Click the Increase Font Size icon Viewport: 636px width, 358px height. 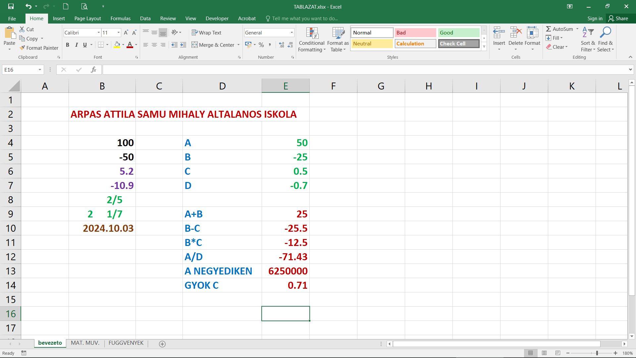coord(126,32)
